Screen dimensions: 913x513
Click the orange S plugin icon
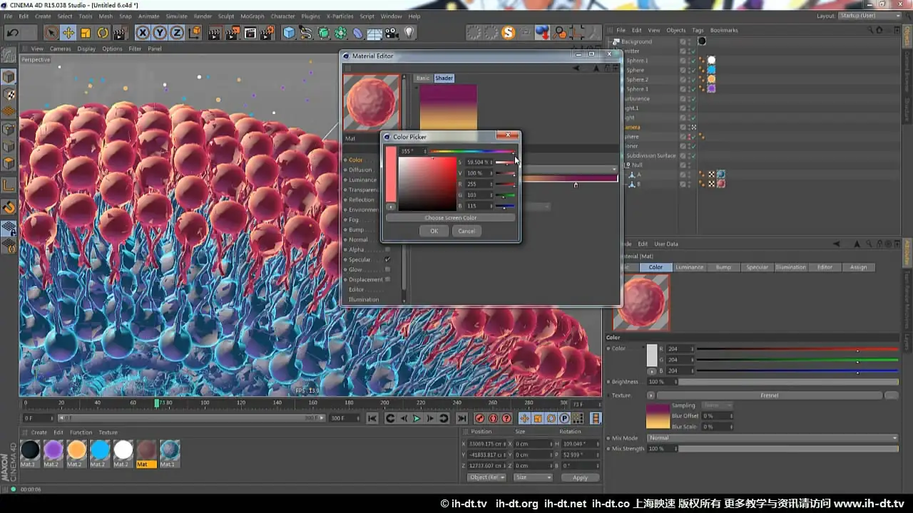click(x=508, y=33)
